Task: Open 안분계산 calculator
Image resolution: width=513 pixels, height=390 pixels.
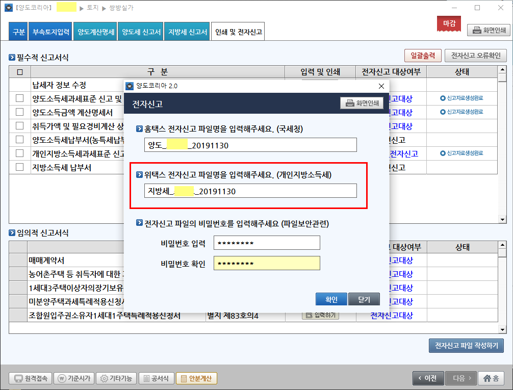Action: coord(196,378)
